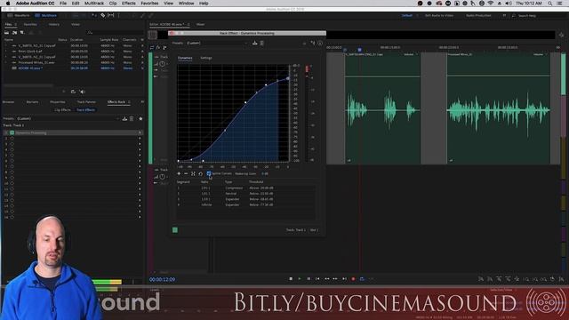Open Effects Rack panel menu icon
This screenshot has height=320, width=569.
coord(130,102)
